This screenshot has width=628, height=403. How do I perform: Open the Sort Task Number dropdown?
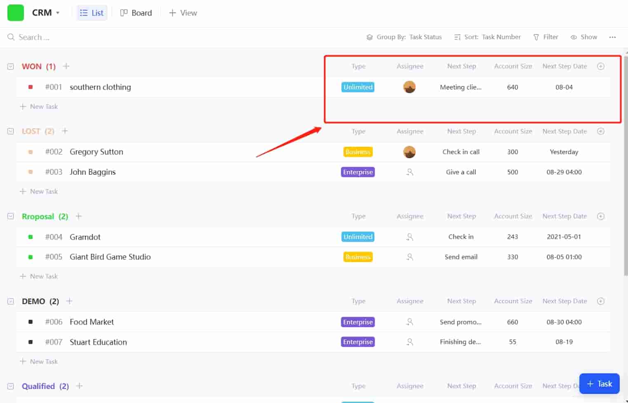click(501, 37)
